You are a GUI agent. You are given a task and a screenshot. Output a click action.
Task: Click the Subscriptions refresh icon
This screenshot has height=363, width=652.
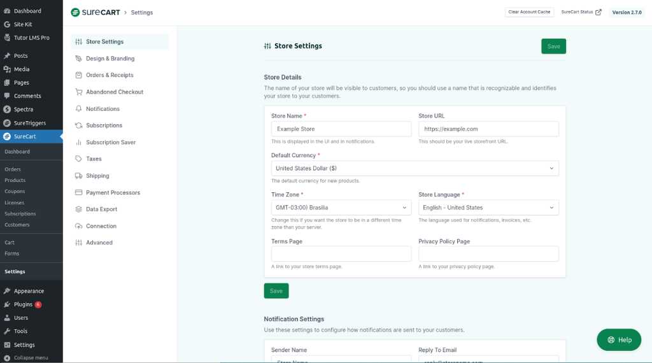click(78, 125)
